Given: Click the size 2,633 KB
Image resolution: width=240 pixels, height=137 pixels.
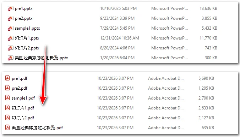Looking at the screenshot, I should [206, 108].
